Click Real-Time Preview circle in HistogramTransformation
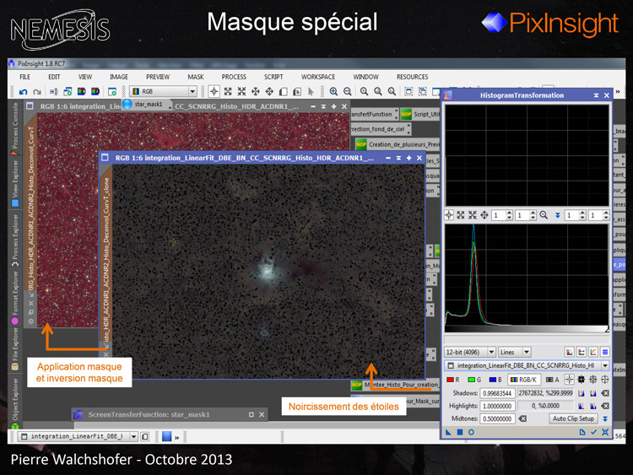 pyautogui.click(x=471, y=432)
